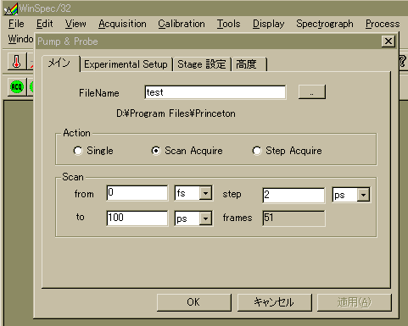The image size is (408, 326).
Task: Close the Pump & Probe dialog
Action: tap(388, 41)
